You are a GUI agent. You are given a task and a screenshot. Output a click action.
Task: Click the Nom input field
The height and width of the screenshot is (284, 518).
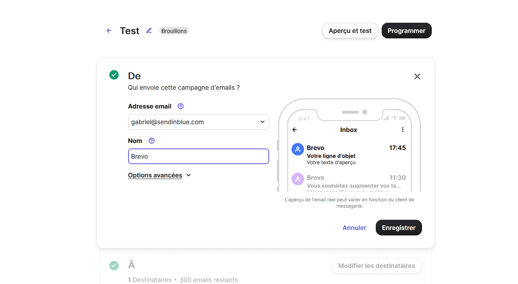(x=199, y=156)
